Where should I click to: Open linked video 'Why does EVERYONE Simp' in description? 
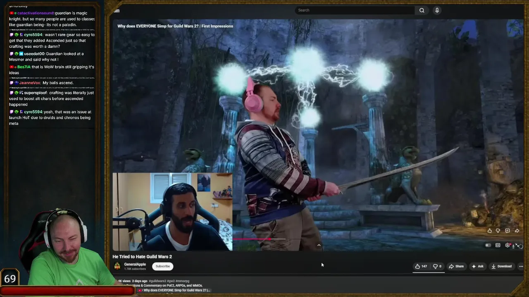click(175, 290)
